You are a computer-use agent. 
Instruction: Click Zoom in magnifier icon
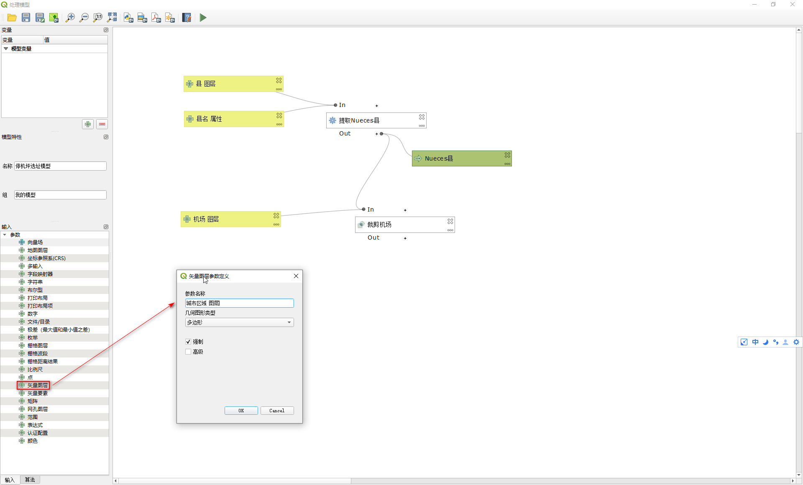tap(70, 18)
